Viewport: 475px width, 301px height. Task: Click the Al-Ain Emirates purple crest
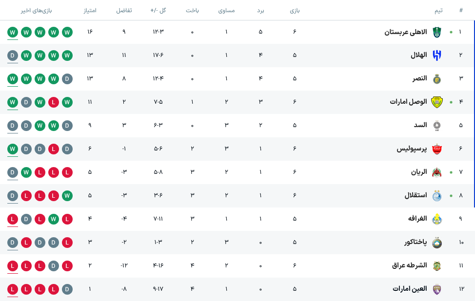pos(436,289)
